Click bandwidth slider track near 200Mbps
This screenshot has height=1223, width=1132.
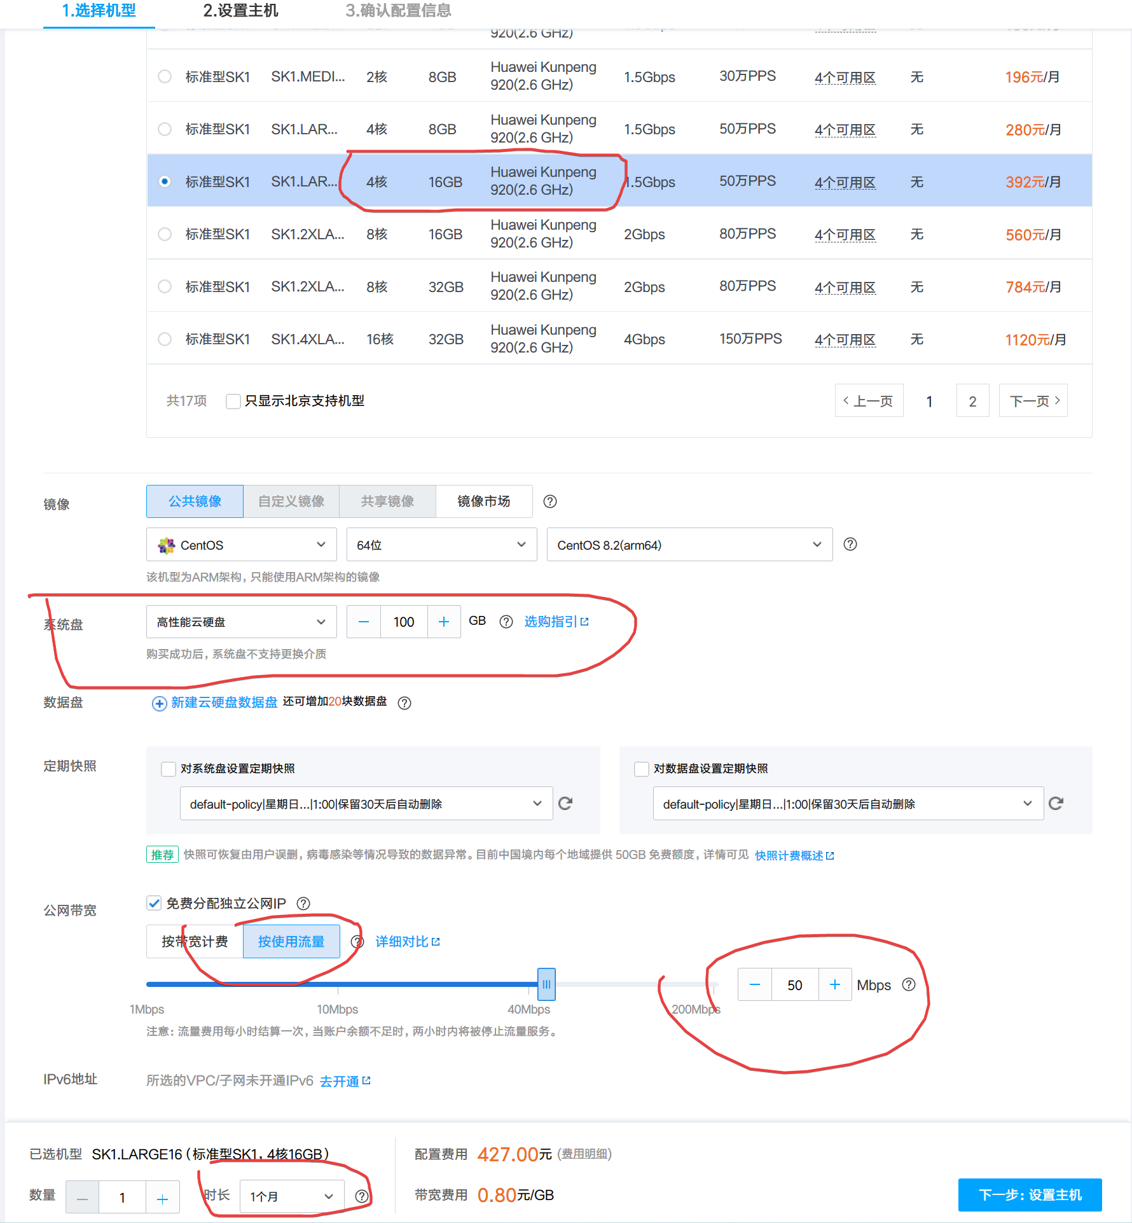tap(714, 984)
